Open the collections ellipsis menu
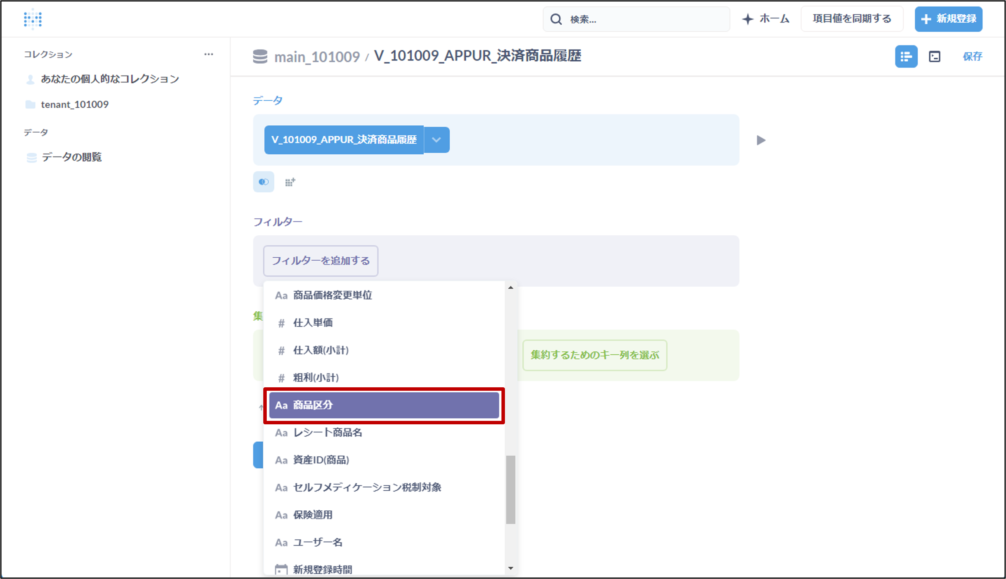 click(x=208, y=54)
